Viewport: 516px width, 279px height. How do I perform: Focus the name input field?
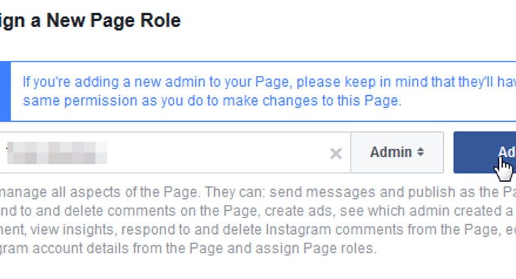pyautogui.click(x=175, y=152)
